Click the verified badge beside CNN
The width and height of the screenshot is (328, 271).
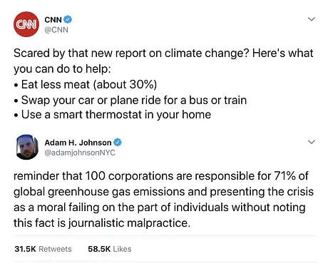tap(68, 19)
